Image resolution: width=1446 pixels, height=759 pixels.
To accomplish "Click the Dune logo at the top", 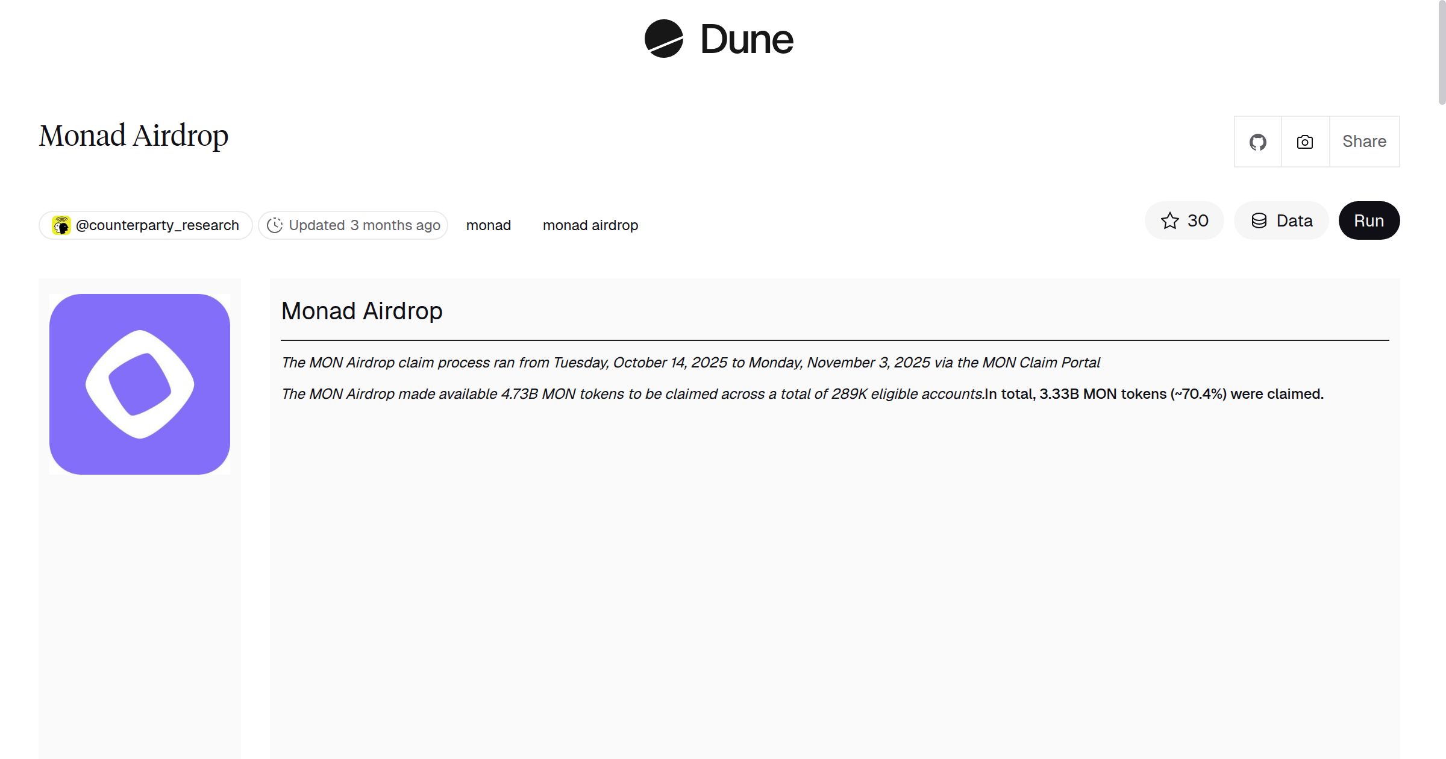I will pyautogui.click(x=719, y=39).
